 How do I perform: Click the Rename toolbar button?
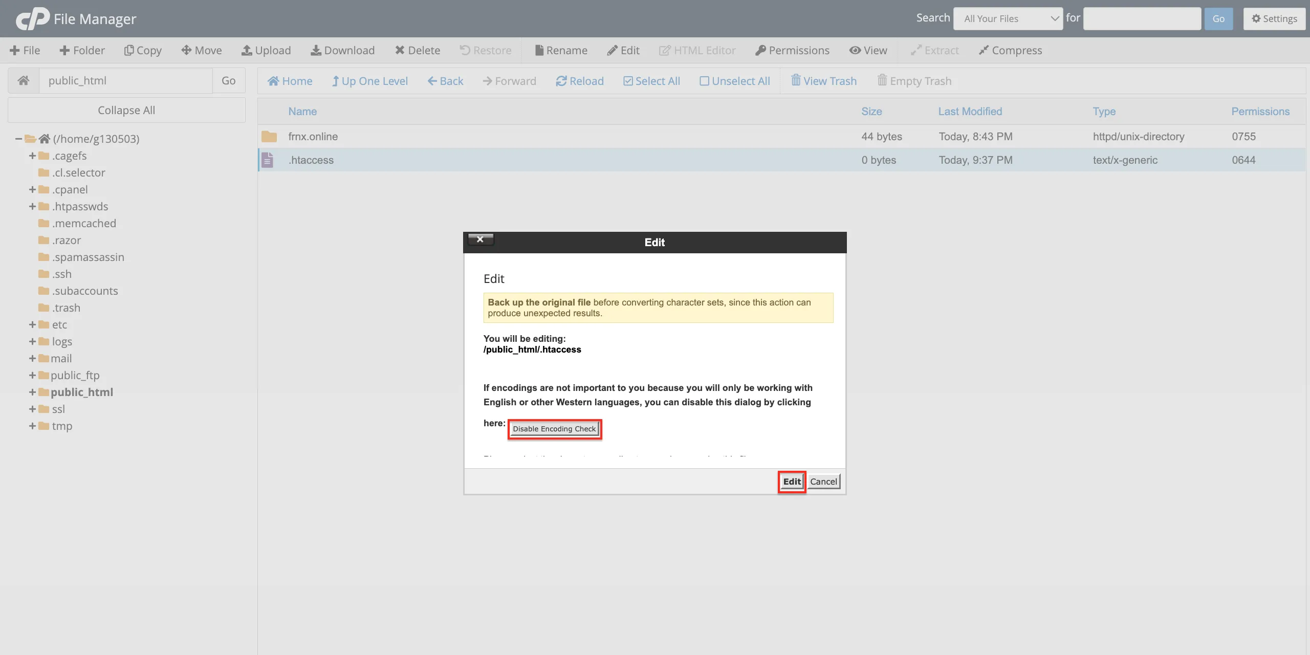[x=561, y=50]
